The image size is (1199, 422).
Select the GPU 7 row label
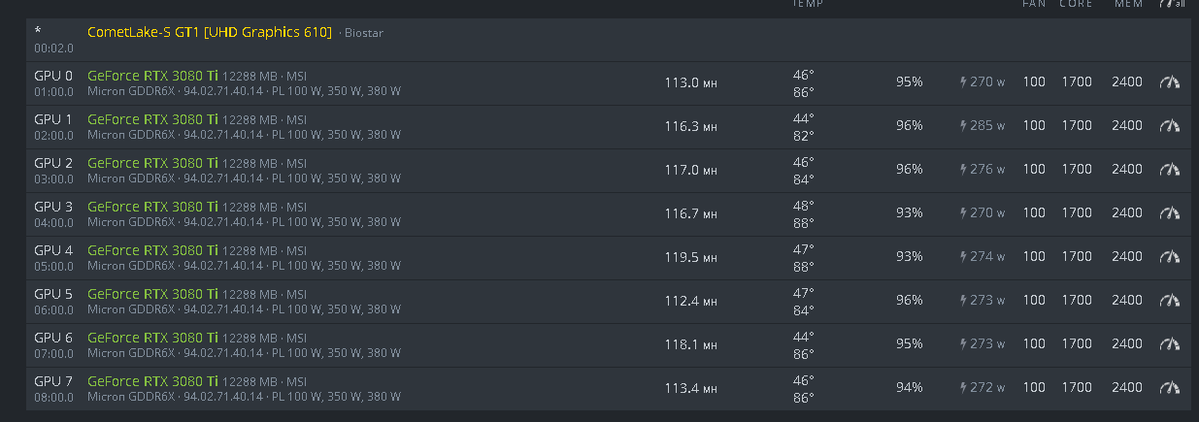53,380
